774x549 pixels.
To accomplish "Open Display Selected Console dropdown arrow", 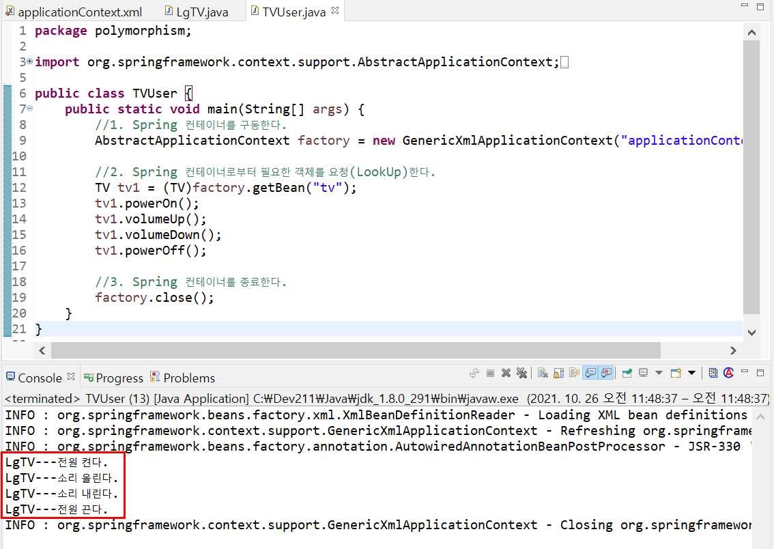I will (x=659, y=374).
